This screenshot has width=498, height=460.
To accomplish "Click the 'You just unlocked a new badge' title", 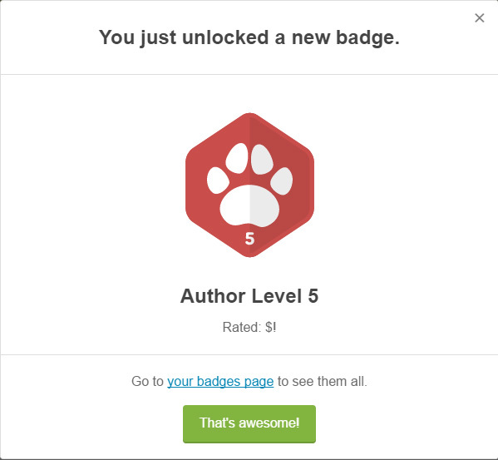I will 249,37.
